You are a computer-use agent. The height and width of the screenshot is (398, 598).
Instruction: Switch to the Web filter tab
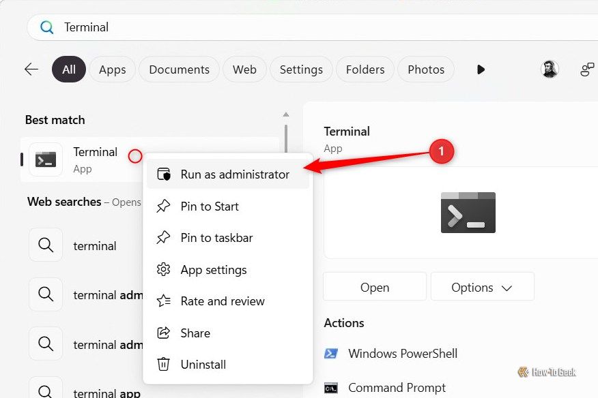pyautogui.click(x=244, y=70)
